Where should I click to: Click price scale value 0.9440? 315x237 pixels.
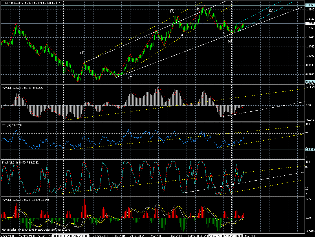[310, 65]
